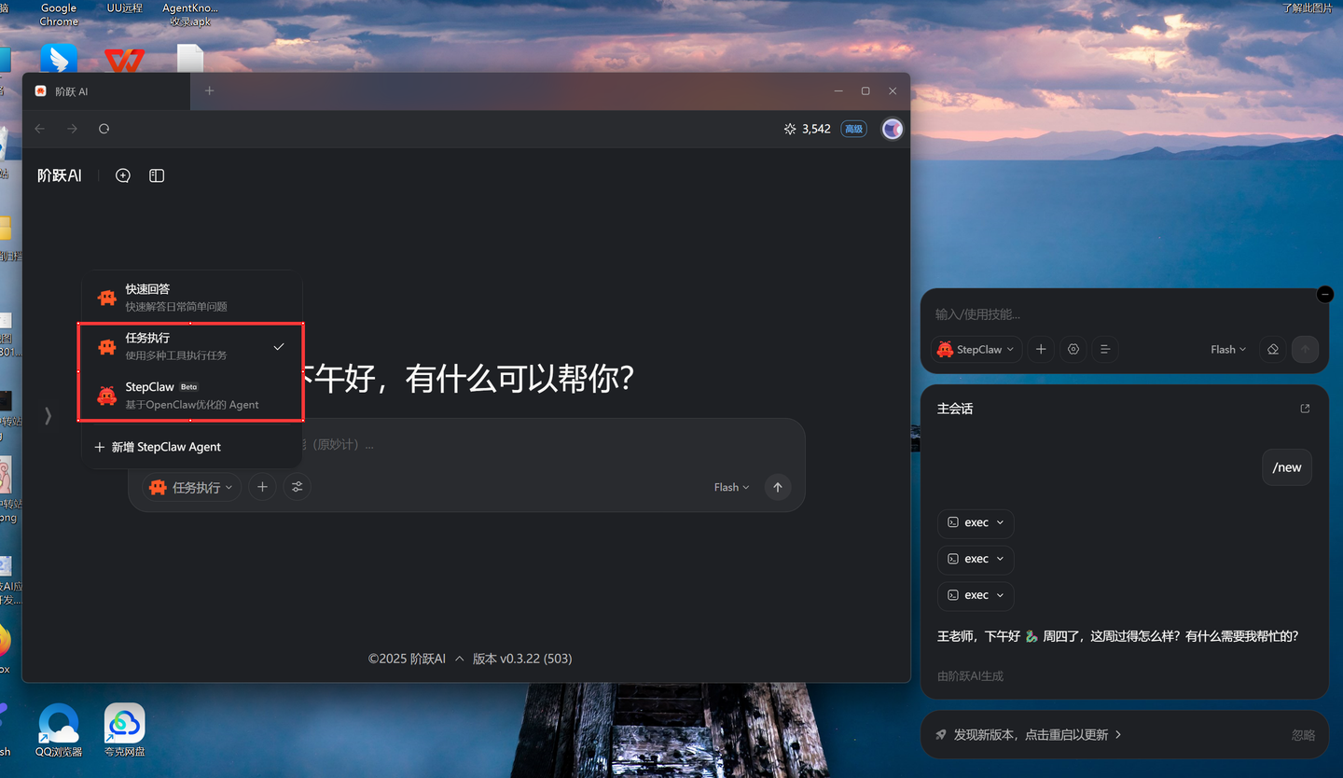Click the forward arrow in 阶跃AI toolbar
Image resolution: width=1343 pixels, height=778 pixels.
click(x=72, y=129)
